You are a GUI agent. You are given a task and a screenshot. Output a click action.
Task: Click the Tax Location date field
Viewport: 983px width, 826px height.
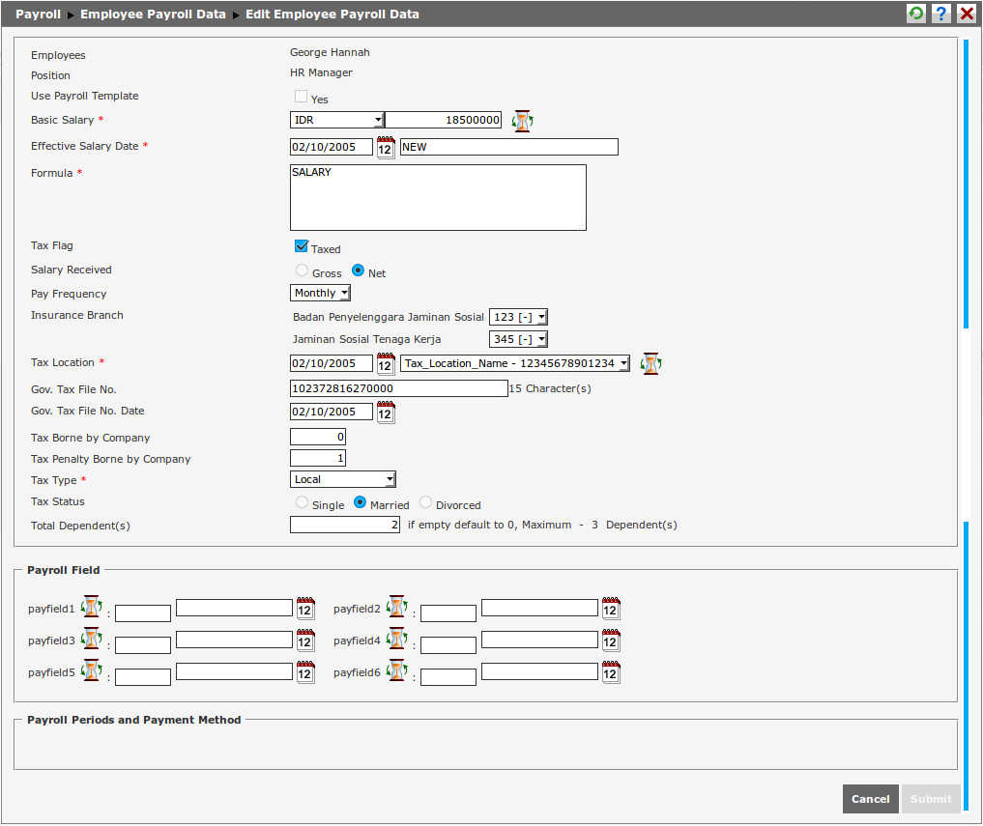click(332, 363)
